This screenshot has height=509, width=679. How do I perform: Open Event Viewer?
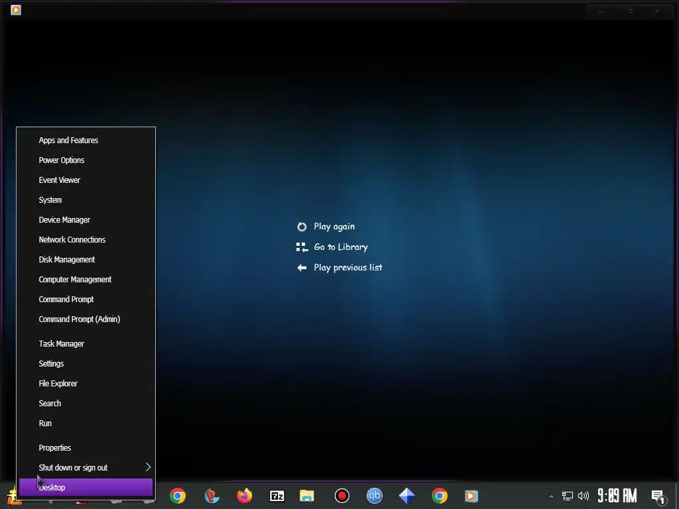coord(86,180)
